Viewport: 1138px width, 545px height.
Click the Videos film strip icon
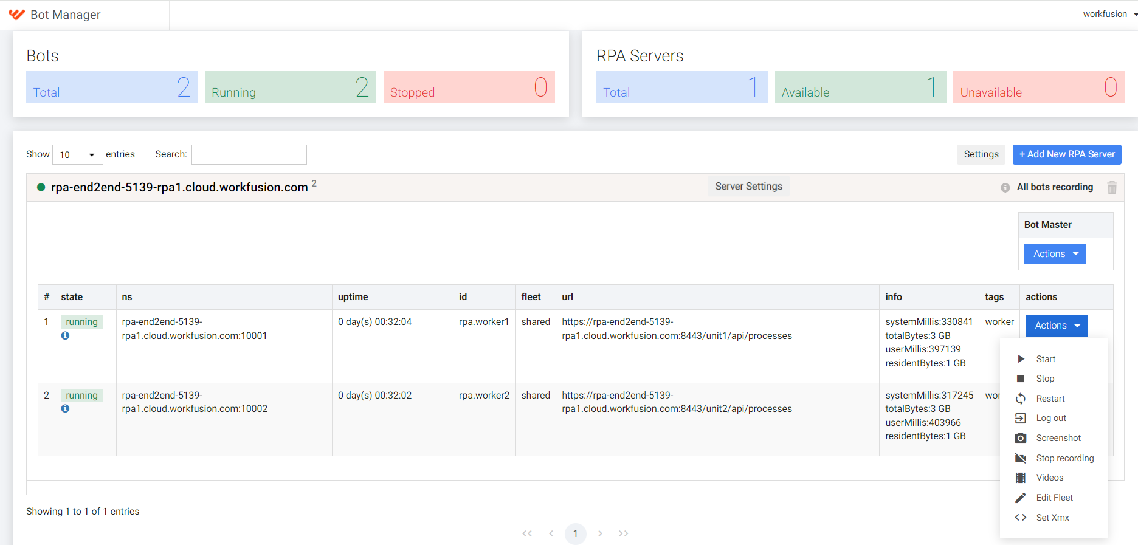[x=1021, y=478]
